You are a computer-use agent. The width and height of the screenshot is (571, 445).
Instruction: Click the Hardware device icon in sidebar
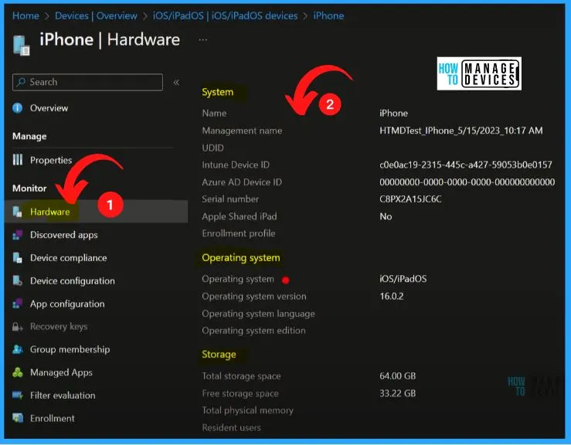click(17, 212)
